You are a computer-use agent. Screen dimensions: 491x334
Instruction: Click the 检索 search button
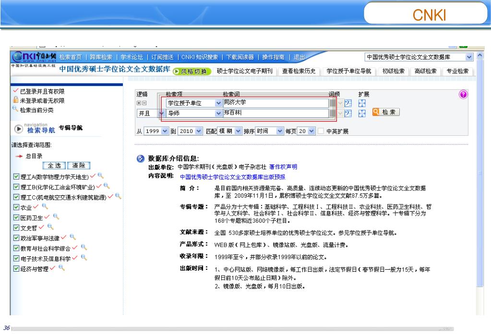point(386,112)
